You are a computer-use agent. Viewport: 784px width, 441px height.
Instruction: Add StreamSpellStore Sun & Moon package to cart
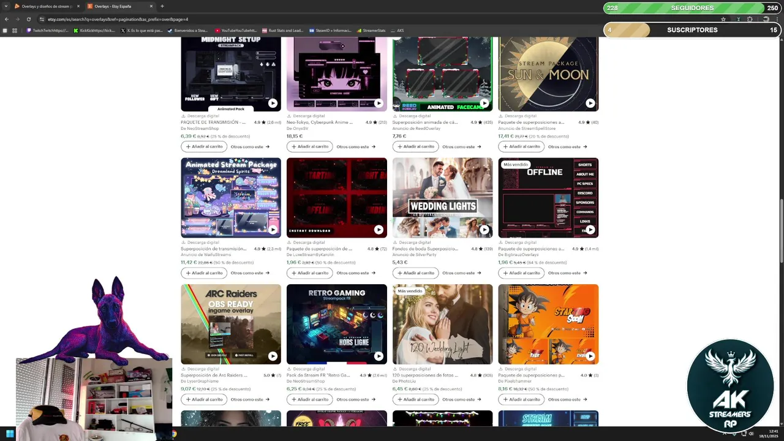click(x=521, y=146)
